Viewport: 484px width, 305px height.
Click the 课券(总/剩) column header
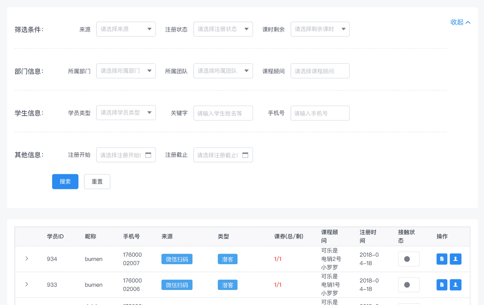pyautogui.click(x=289, y=237)
